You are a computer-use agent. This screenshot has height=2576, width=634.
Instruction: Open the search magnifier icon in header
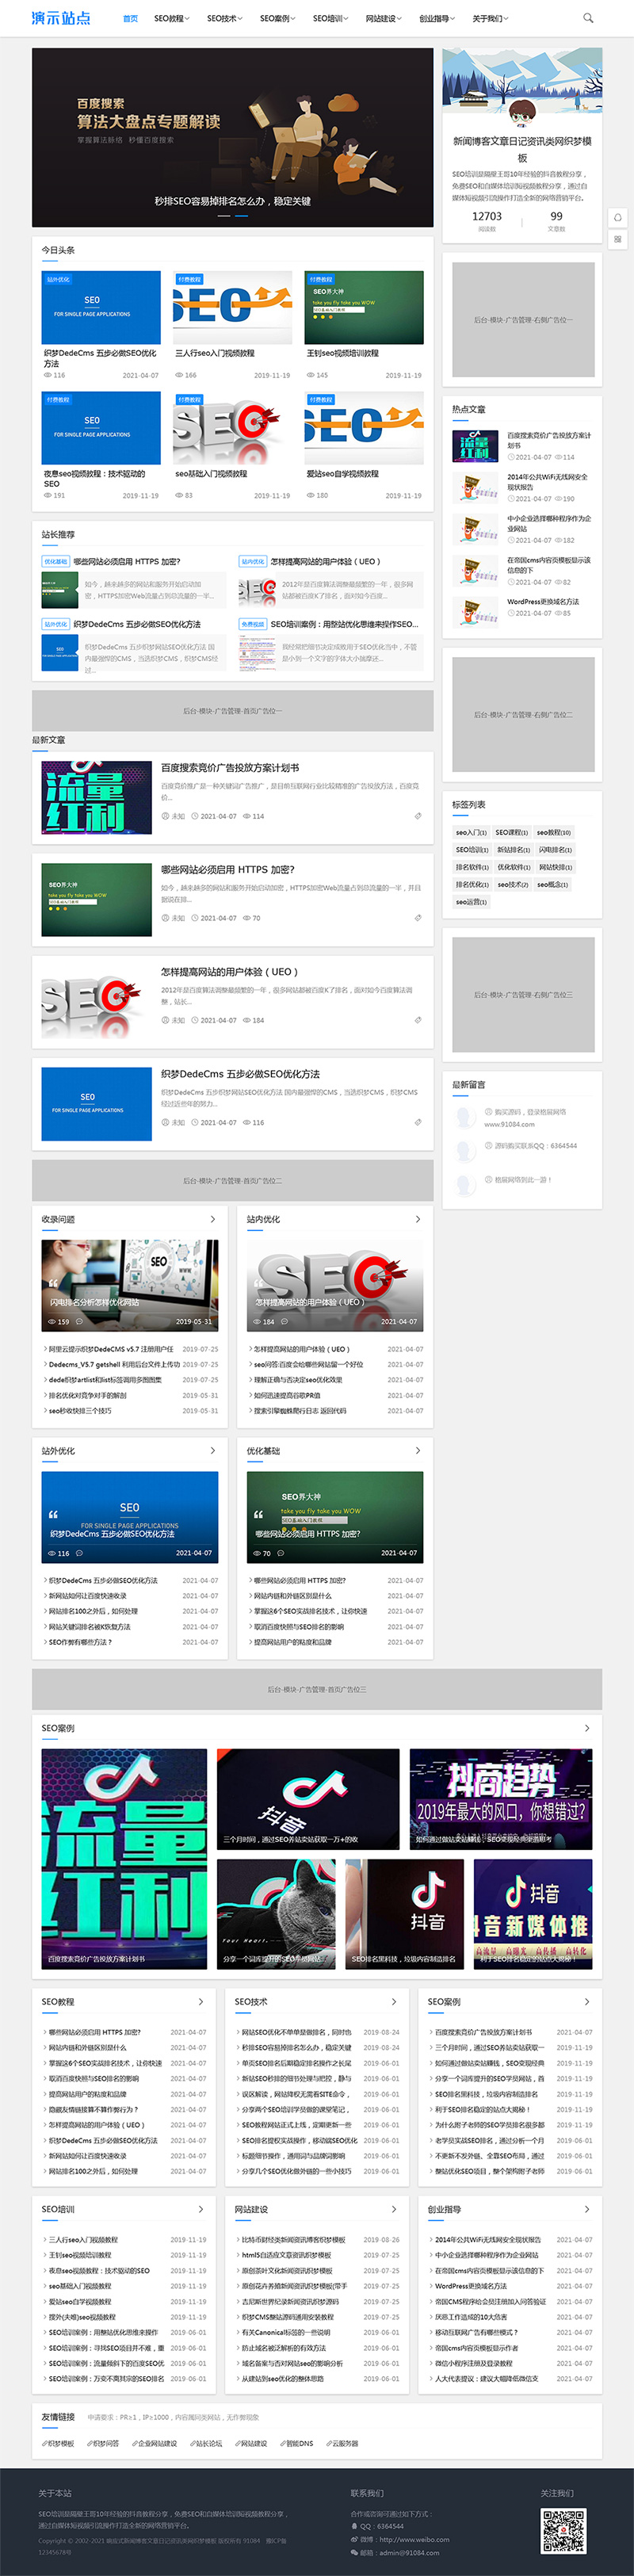(588, 18)
